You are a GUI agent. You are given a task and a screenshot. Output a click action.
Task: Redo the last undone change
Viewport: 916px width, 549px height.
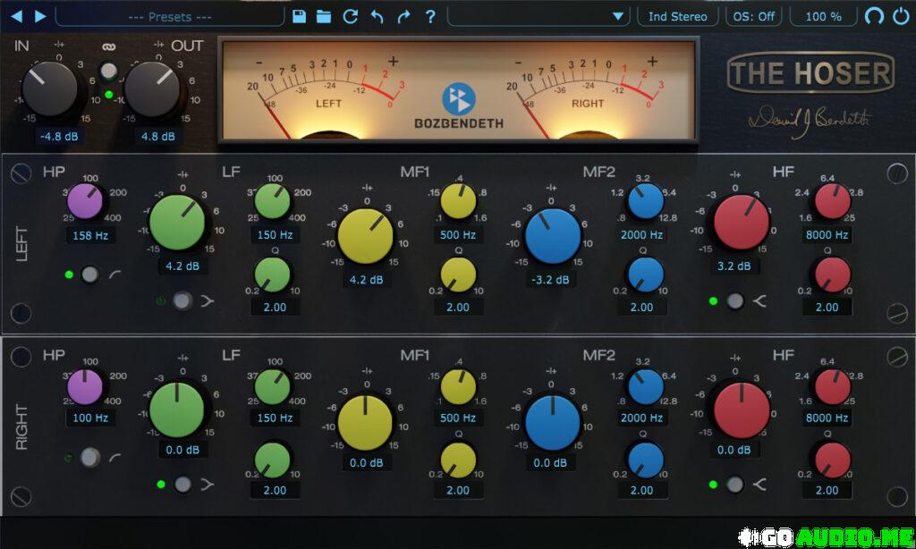[x=403, y=16]
